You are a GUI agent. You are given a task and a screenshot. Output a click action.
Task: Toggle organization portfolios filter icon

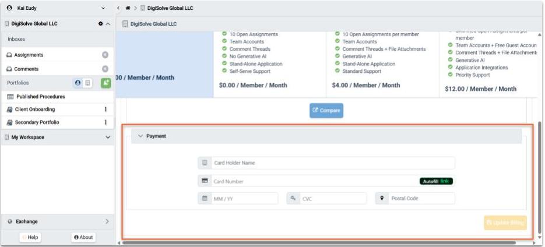tap(87, 83)
